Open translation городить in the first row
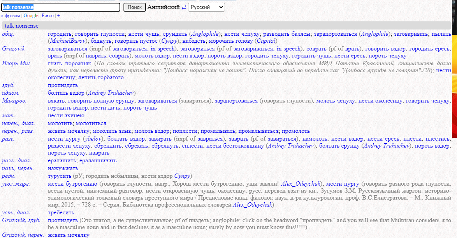The width and height of the screenshot is (457, 238). click(60, 34)
